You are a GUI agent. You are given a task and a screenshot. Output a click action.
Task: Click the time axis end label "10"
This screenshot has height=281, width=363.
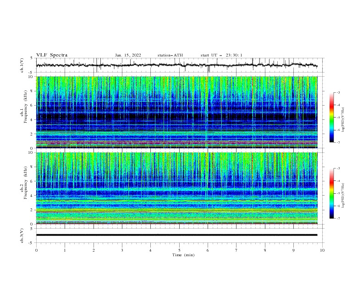pos(322,250)
